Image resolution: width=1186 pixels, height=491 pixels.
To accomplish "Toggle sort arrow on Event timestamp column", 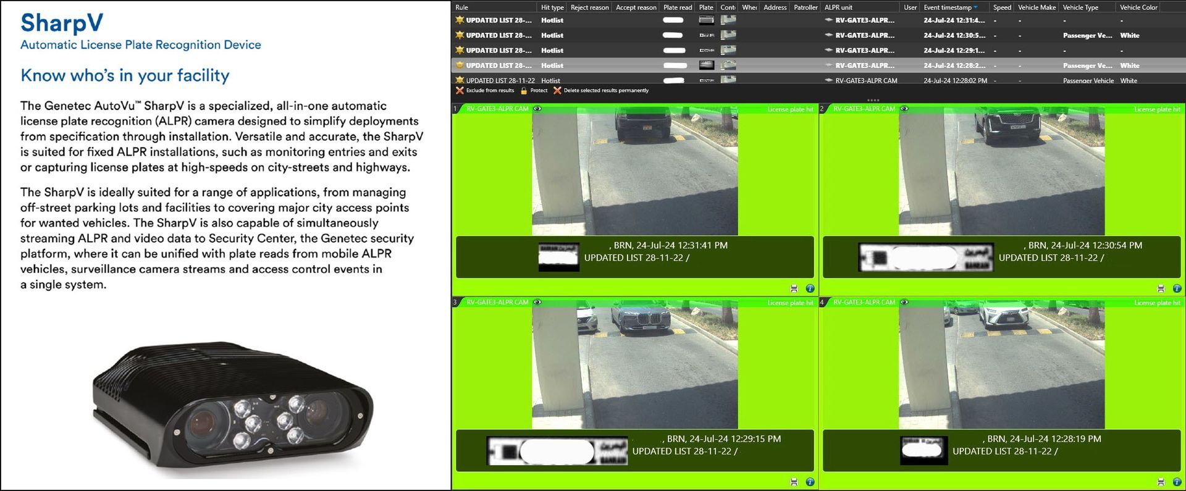I will click(976, 7).
